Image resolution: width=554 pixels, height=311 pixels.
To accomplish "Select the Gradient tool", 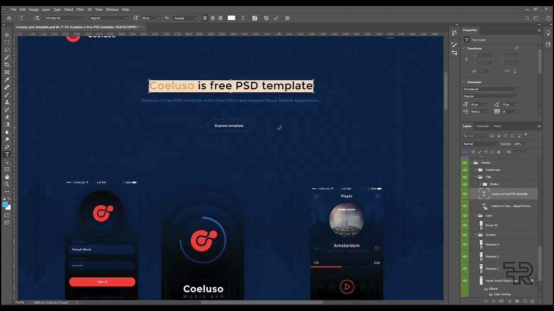I will click(x=7, y=124).
